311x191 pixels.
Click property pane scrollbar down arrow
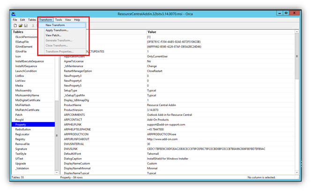pos(297,173)
